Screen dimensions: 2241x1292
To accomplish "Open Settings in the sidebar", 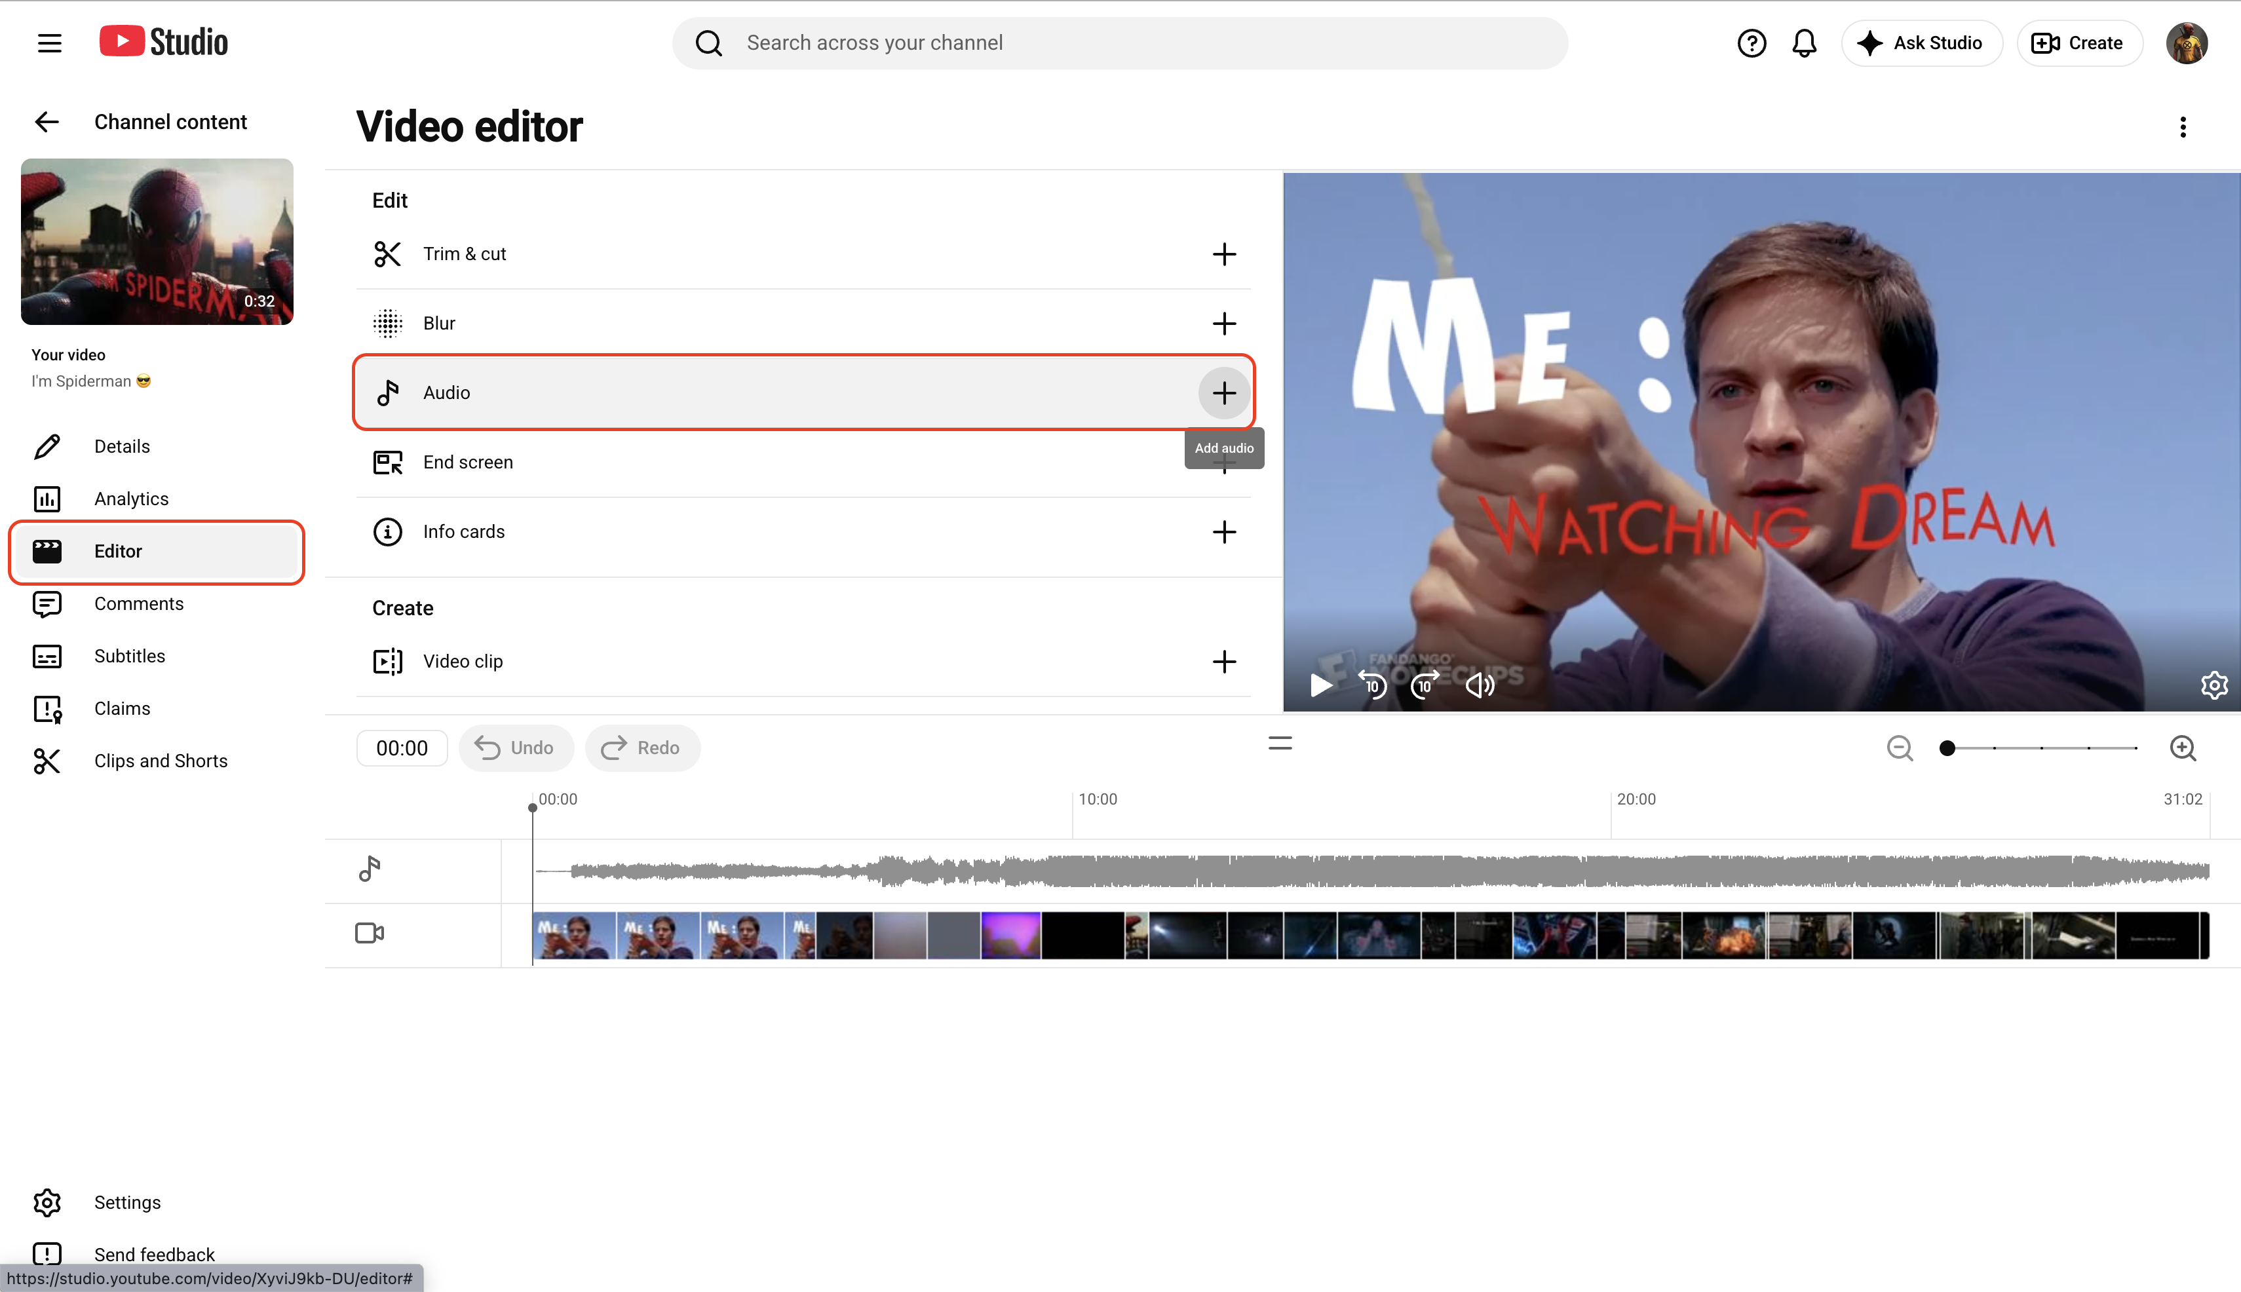I will [x=157, y=1202].
